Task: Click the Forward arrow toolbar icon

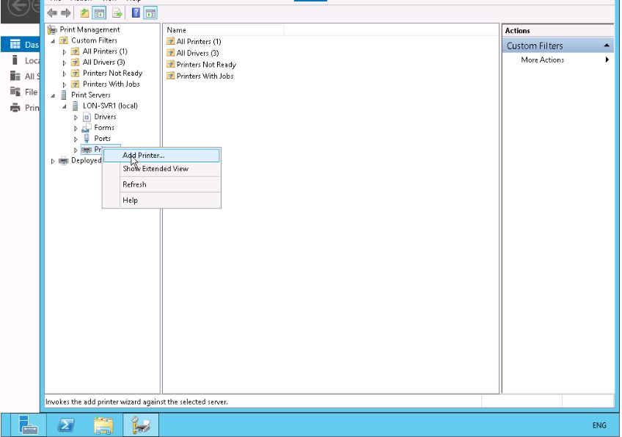Action: click(x=66, y=13)
